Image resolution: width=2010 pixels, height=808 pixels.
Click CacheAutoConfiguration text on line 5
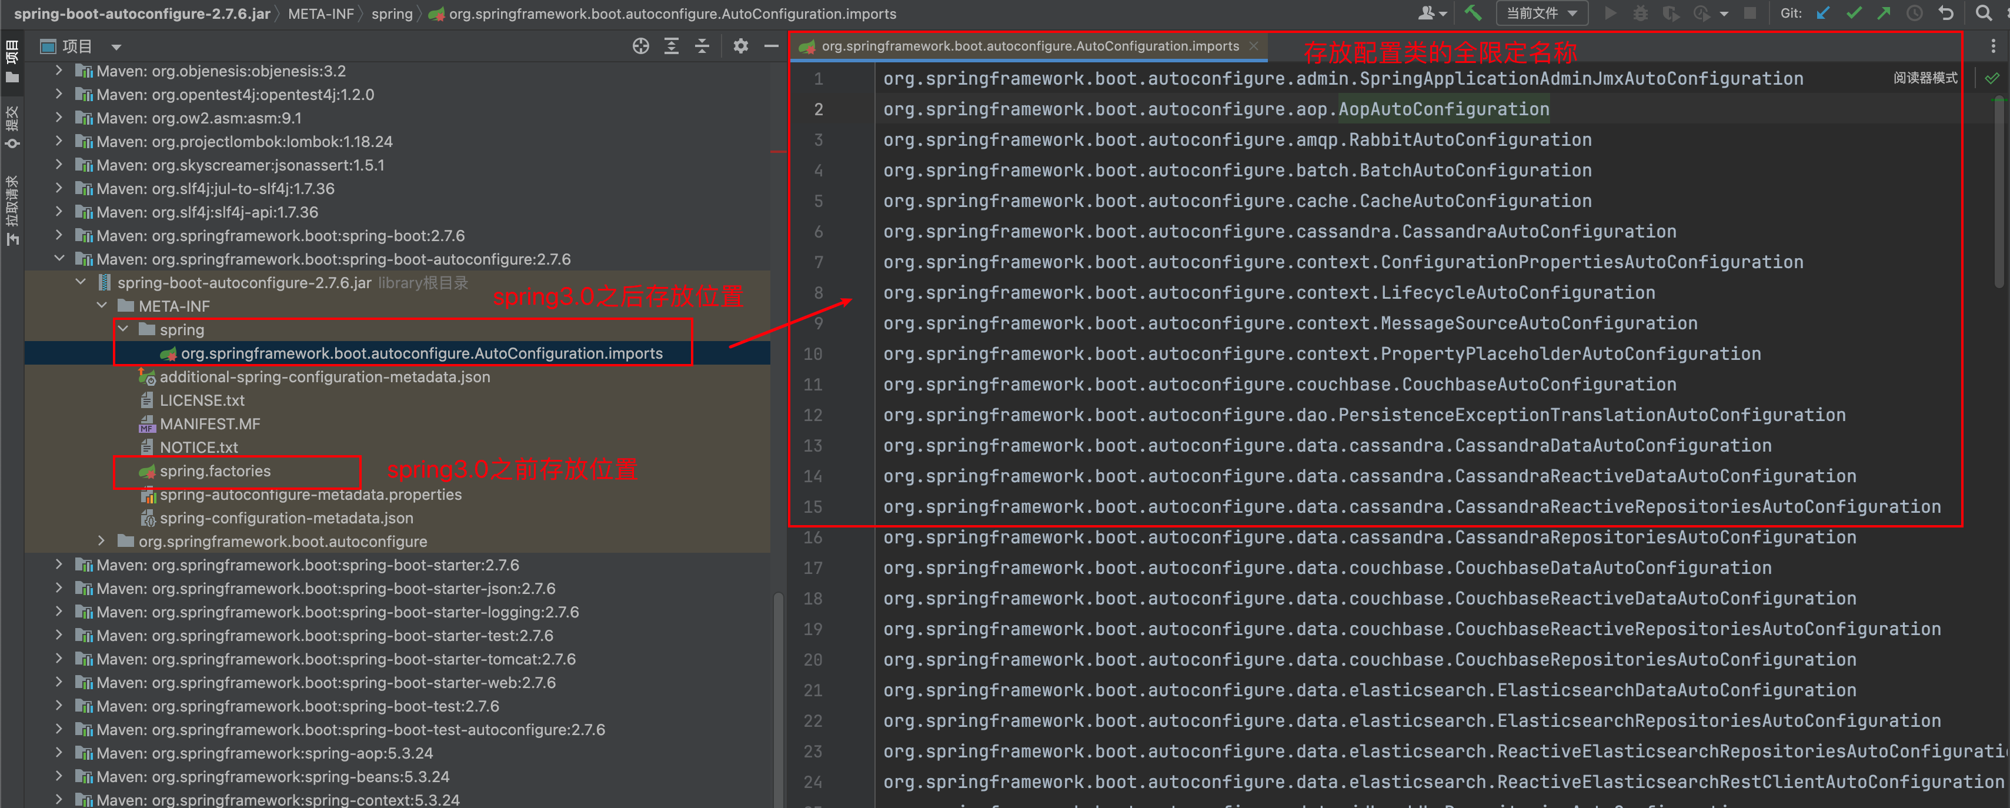click(1475, 201)
